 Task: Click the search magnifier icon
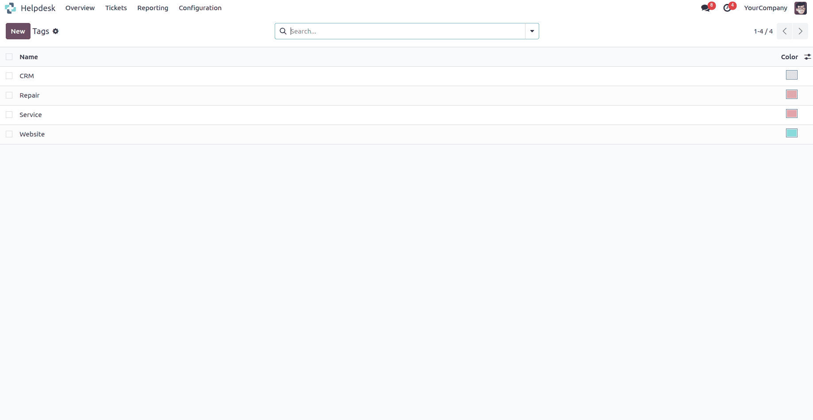[283, 31]
